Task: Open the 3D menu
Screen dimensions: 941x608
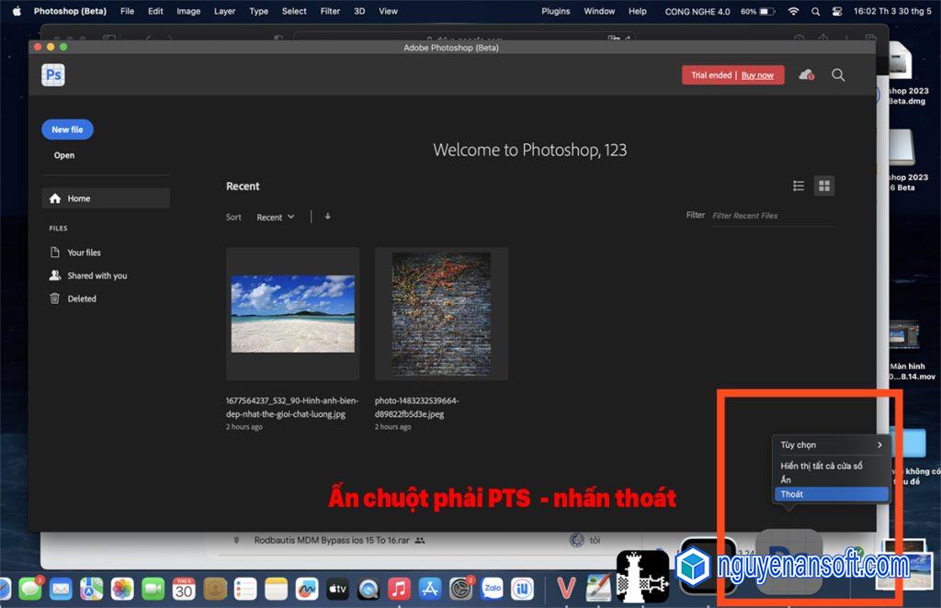Action: tap(359, 11)
